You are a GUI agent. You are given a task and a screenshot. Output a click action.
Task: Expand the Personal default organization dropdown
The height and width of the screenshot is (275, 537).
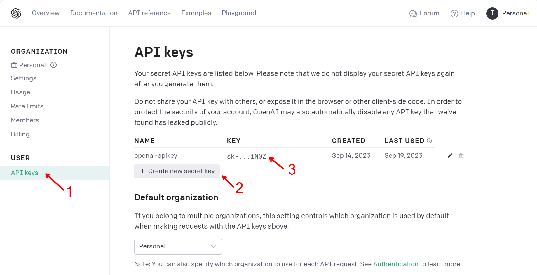tap(178, 247)
